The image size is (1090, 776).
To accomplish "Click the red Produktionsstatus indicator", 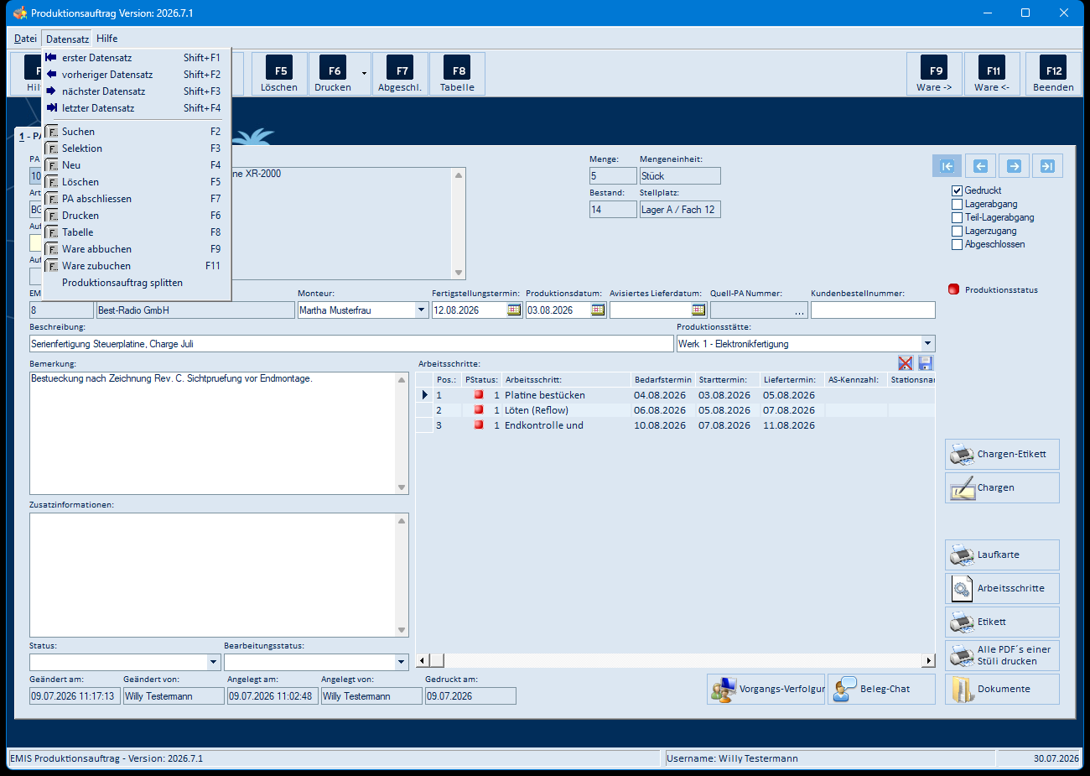I will pyautogui.click(x=953, y=289).
